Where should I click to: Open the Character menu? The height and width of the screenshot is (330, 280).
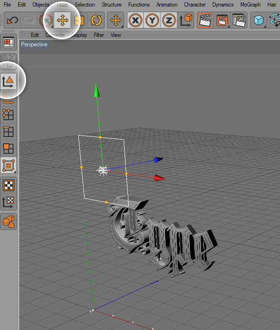click(195, 5)
